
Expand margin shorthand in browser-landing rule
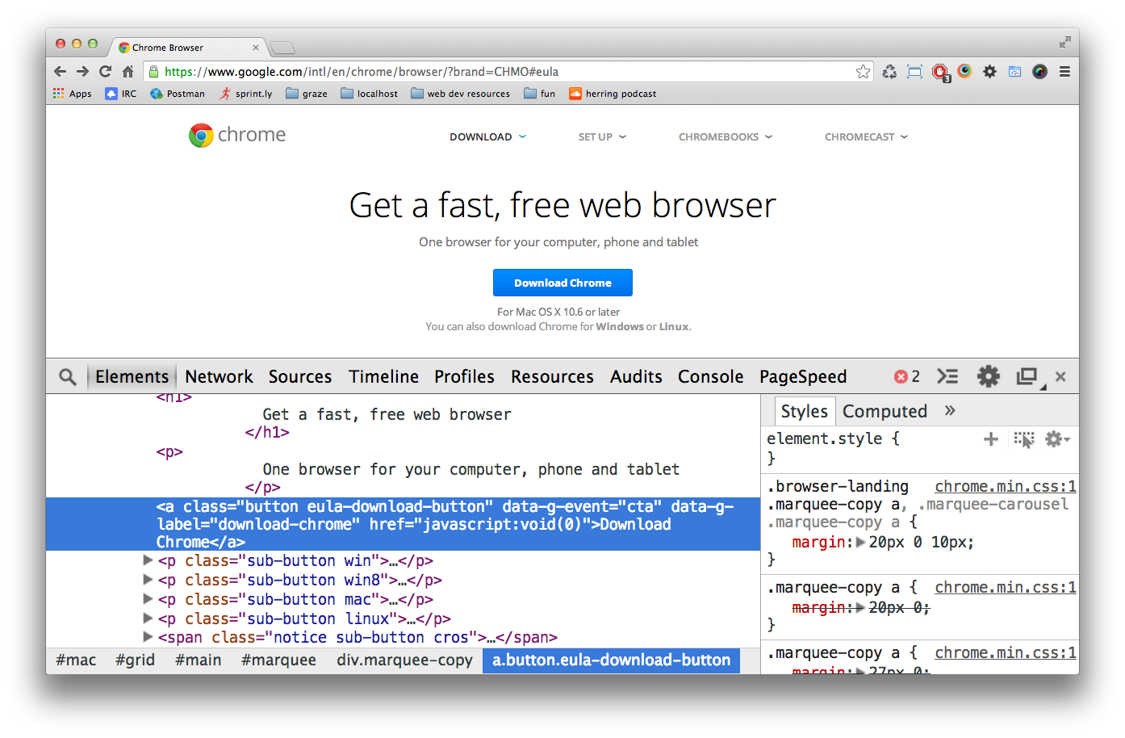pos(860,543)
